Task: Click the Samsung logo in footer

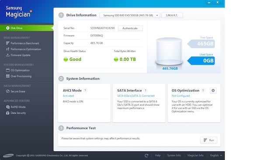Action: pyautogui.click(x=8, y=156)
